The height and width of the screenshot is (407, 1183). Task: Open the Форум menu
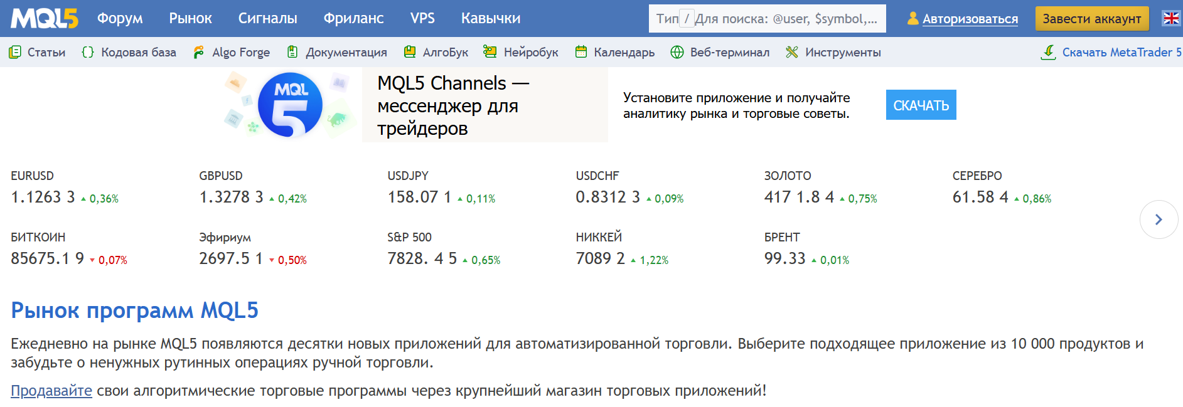120,18
